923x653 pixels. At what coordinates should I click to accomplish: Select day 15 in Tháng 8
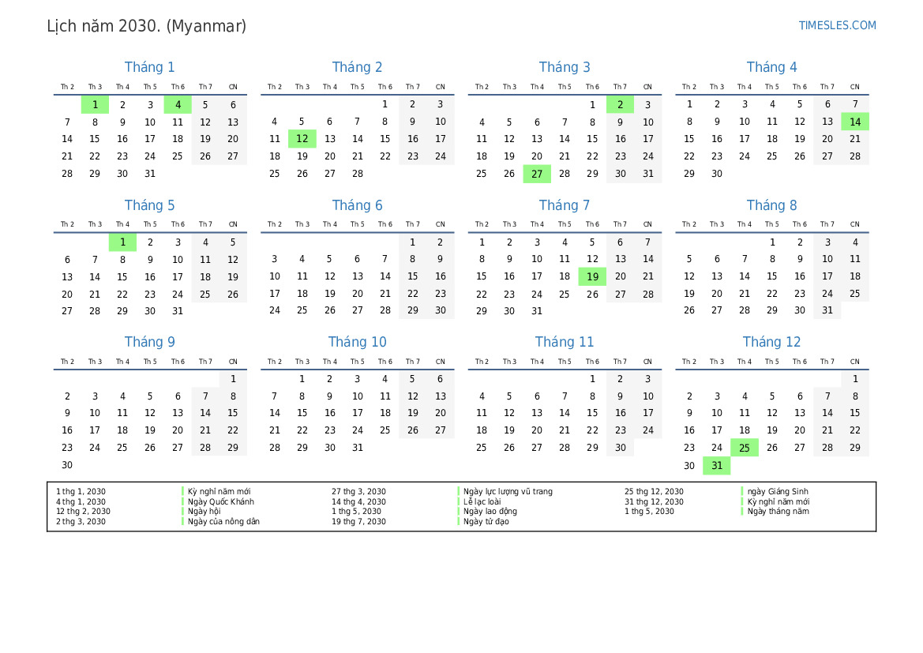(x=772, y=276)
